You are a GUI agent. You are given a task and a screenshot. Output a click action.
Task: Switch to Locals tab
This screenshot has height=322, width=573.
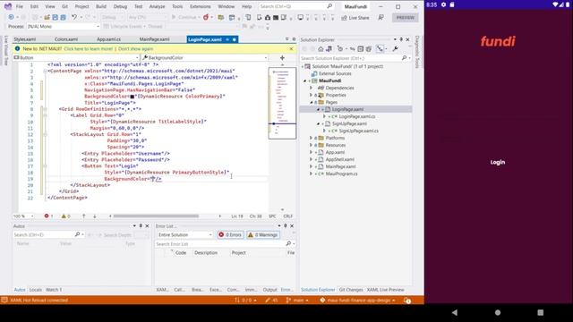(x=36, y=290)
